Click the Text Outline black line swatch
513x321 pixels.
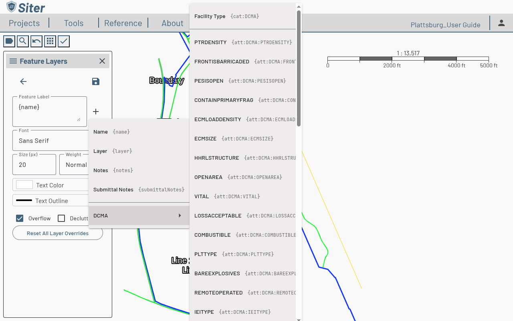(24, 200)
